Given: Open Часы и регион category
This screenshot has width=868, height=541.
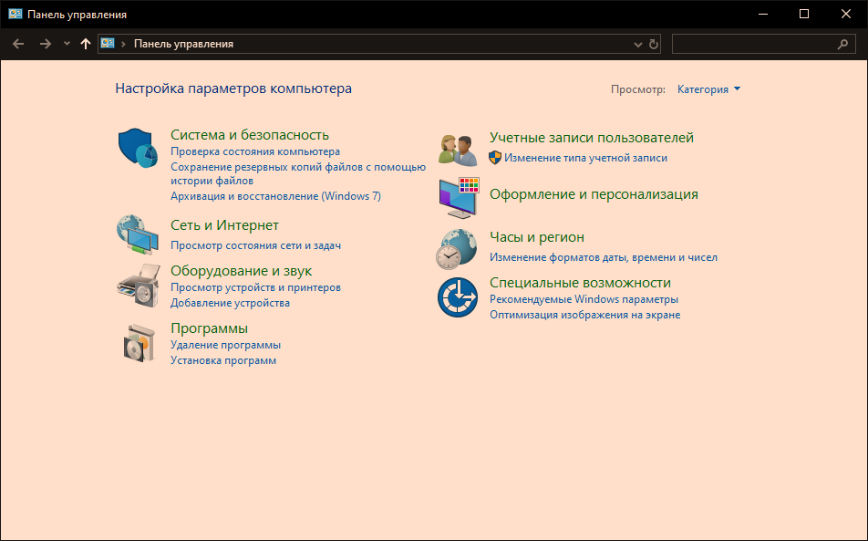Looking at the screenshot, I should click(537, 237).
